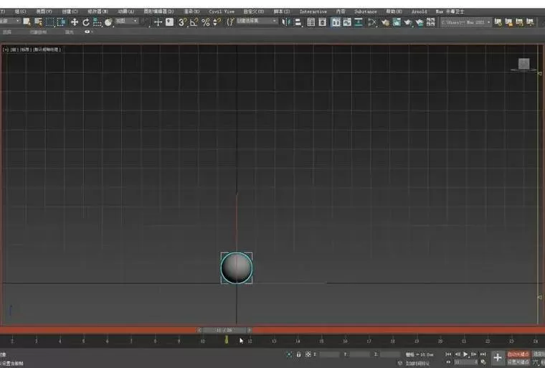Click Select and Manipulate crosshair icon
The image size is (545, 368).
[158, 22]
